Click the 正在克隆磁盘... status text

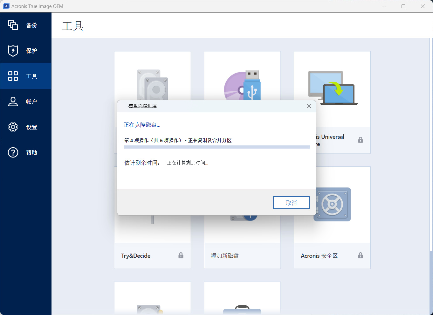pos(142,125)
